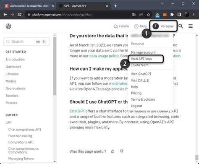Screen dimensions: 199x164
Task: Click the browser forward arrow
Action: 13,15
